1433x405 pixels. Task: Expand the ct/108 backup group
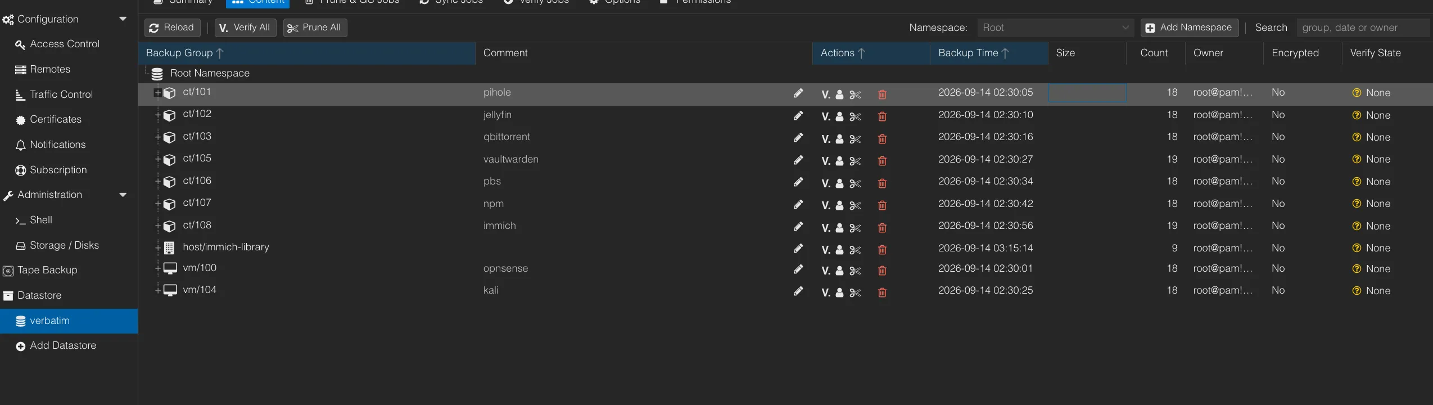[158, 226]
